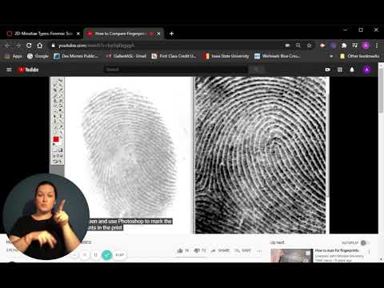Click the fingerprint video player
This screenshot has height=288, width=384.
tap(190, 155)
